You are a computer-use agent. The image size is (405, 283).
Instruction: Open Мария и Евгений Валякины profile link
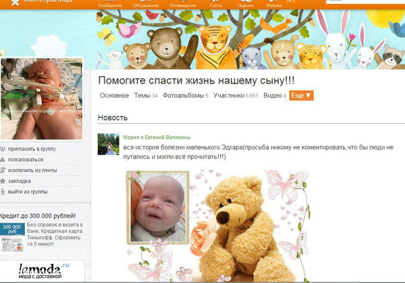pyautogui.click(x=157, y=137)
